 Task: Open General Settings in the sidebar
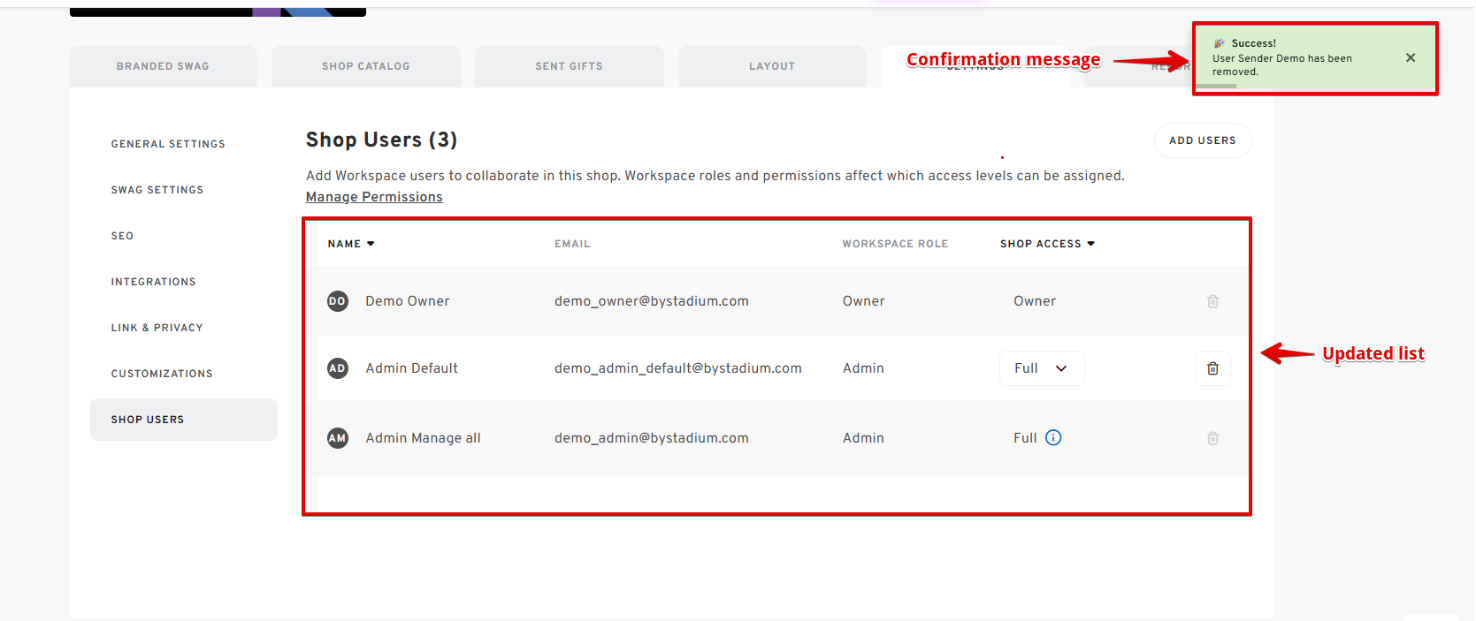pos(168,144)
